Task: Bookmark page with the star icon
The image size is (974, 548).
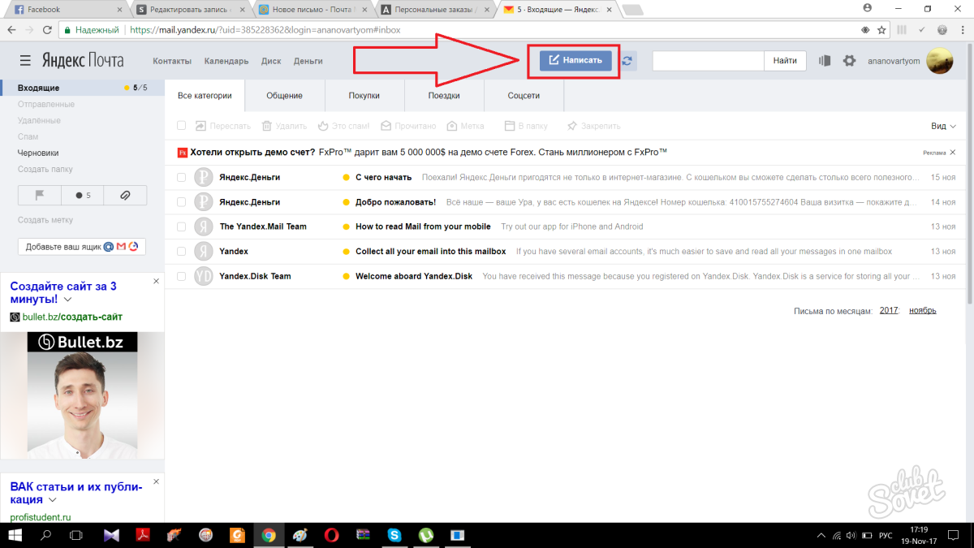Action: (x=883, y=29)
